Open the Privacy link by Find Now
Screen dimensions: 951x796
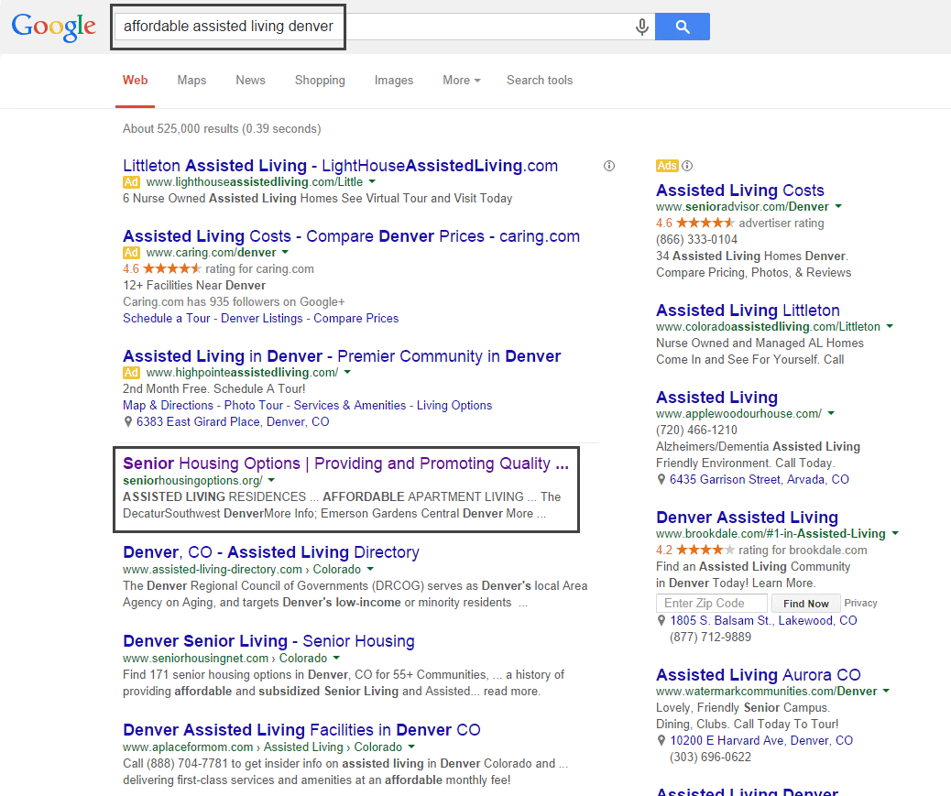click(860, 604)
